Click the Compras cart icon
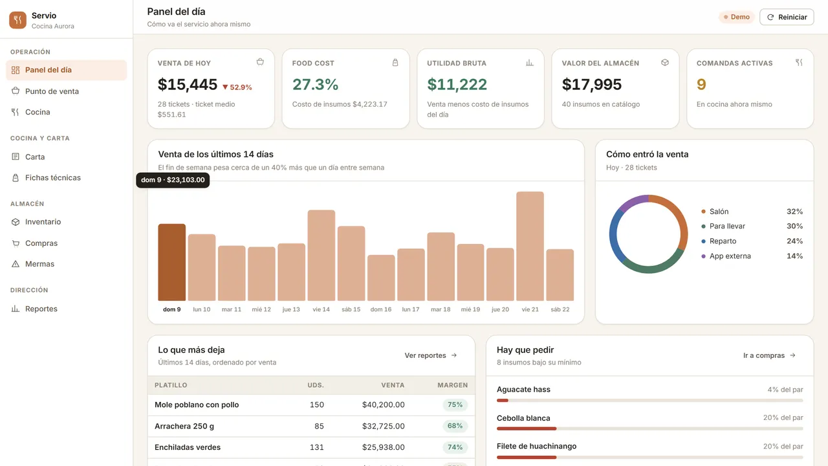The height and width of the screenshot is (466, 828). (16, 243)
